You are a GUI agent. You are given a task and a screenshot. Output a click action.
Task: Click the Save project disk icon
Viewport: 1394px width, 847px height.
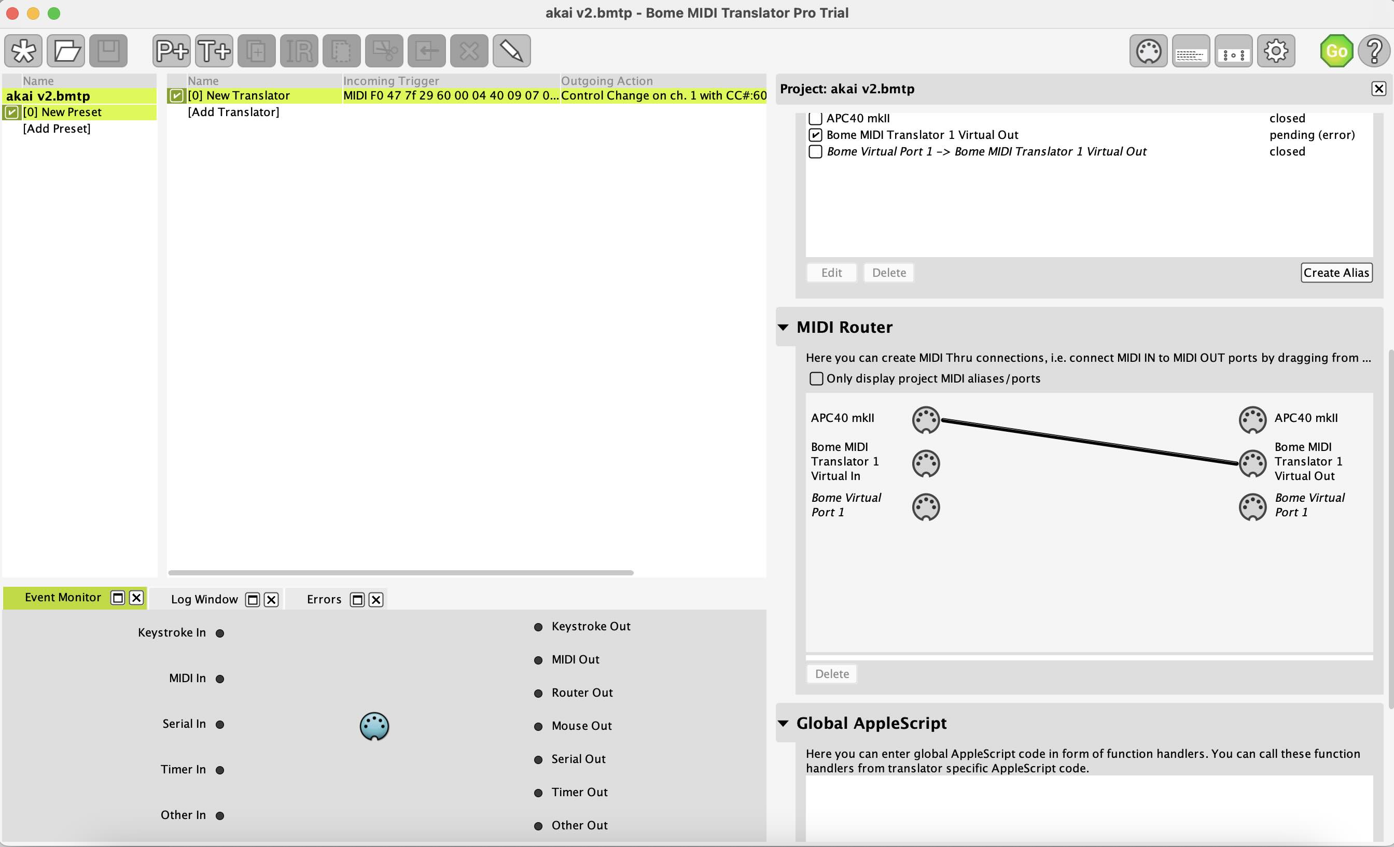tap(108, 51)
